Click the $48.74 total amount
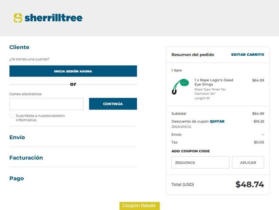This screenshot has height=210, width=279. pyautogui.click(x=249, y=184)
